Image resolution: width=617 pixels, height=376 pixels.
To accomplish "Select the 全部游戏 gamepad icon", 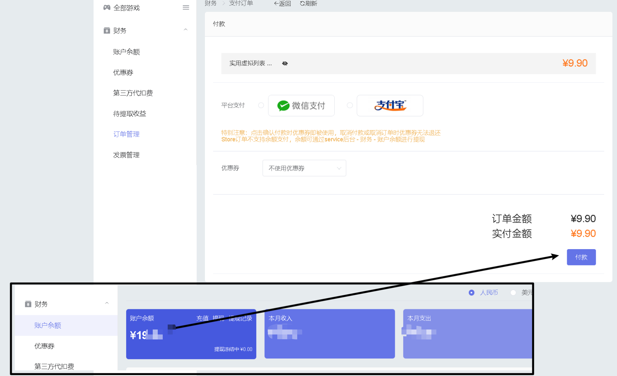I will point(106,7).
